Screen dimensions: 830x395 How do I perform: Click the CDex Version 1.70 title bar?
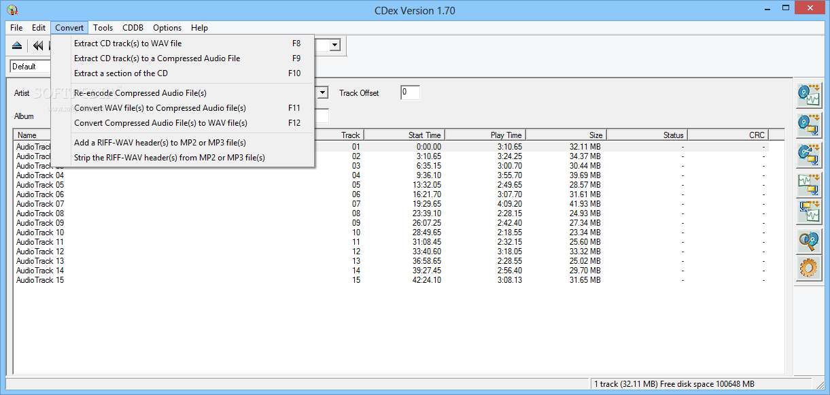(415, 10)
